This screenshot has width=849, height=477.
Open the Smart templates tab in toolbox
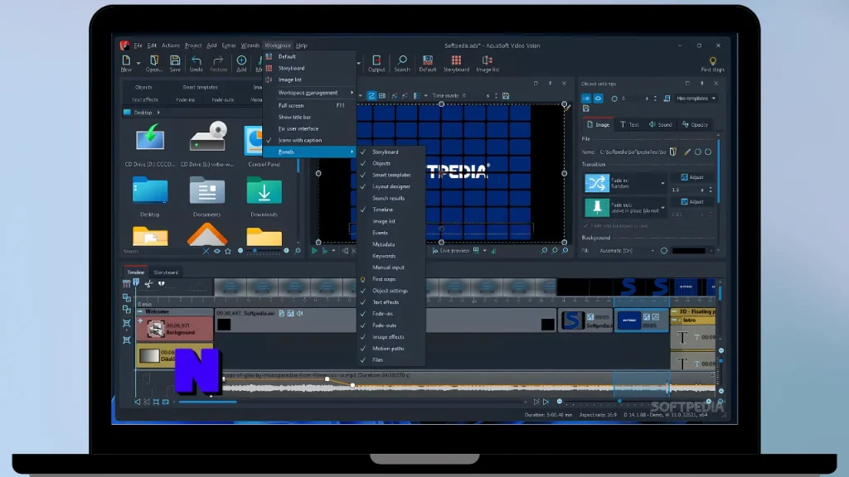(200, 87)
